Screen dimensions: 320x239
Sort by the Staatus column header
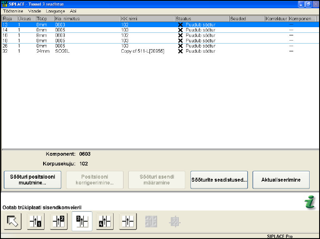click(201, 19)
